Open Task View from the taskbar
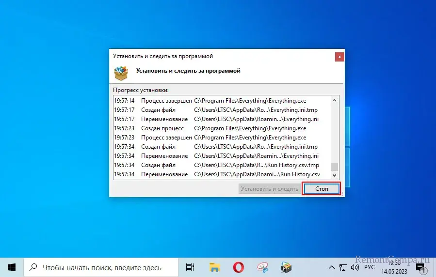The image size is (436, 277). pos(190,267)
